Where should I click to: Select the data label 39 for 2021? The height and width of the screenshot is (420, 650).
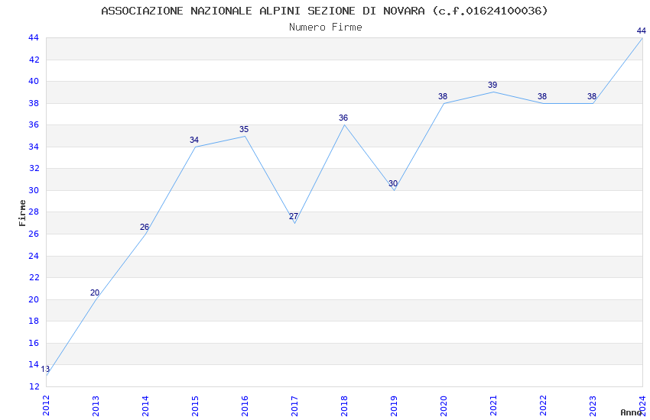click(492, 85)
